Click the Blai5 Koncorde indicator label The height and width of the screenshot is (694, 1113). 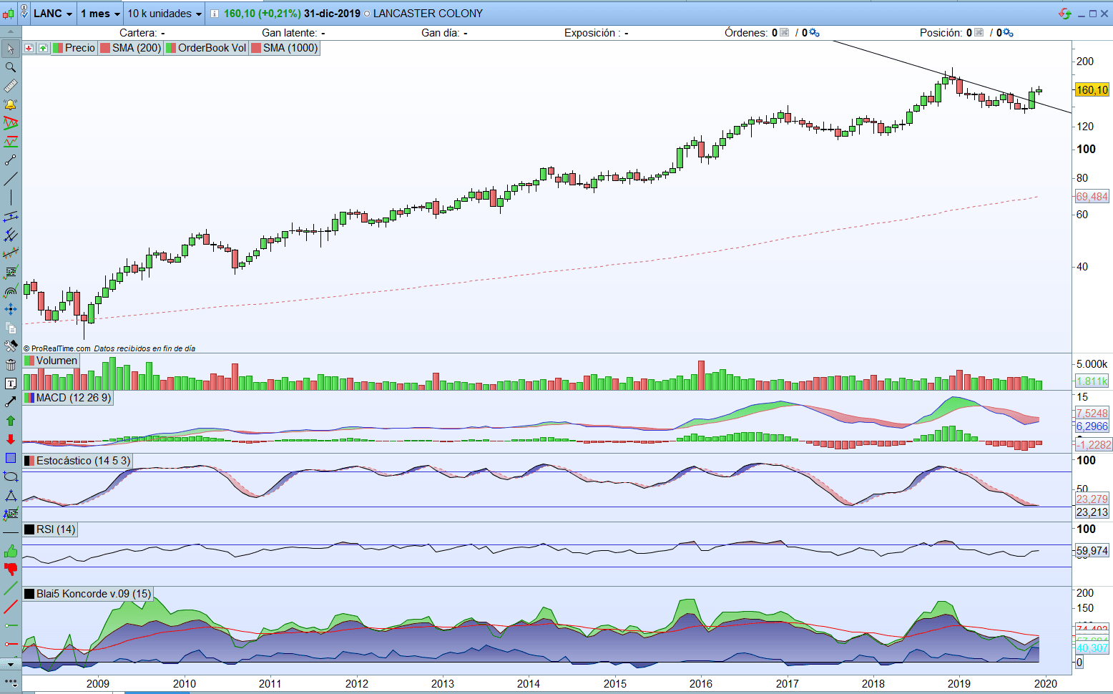tap(88, 594)
